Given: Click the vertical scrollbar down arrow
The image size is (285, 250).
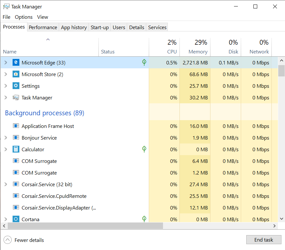Looking at the screenshot, I should [x=281, y=219].
